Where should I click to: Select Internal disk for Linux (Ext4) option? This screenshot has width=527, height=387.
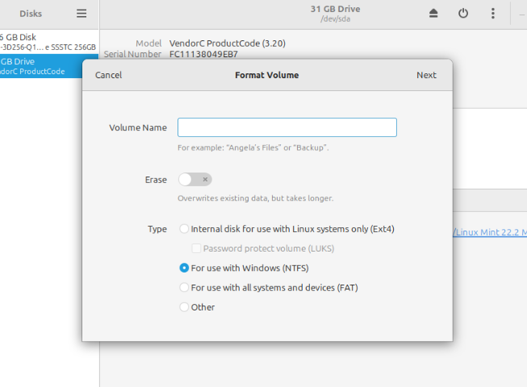click(x=185, y=229)
